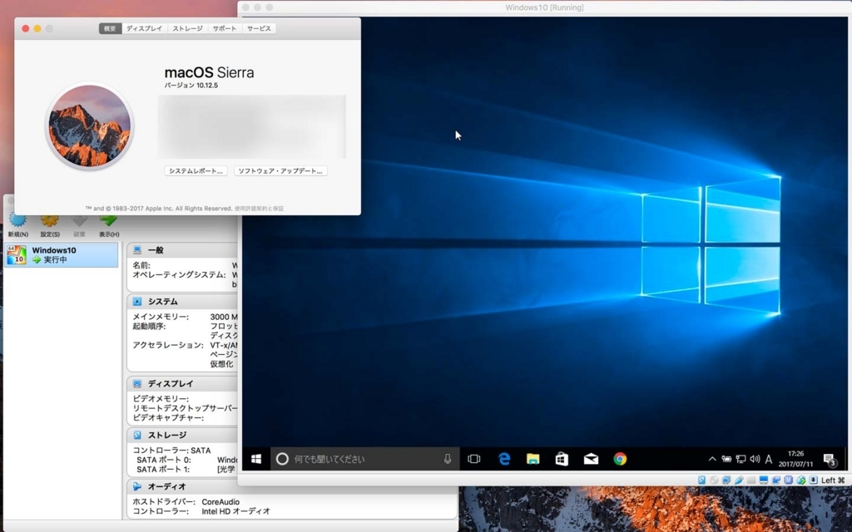This screenshot has height=532, width=852.
Task: Click the ソフトウェア・アップデート... button
Action: (x=280, y=170)
